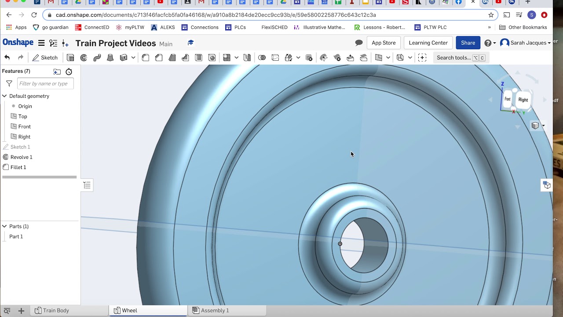Image resolution: width=563 pixels, height=317 pixels.
Task: Open the rollback timer icon in Features
Action: tap(69, 71)
